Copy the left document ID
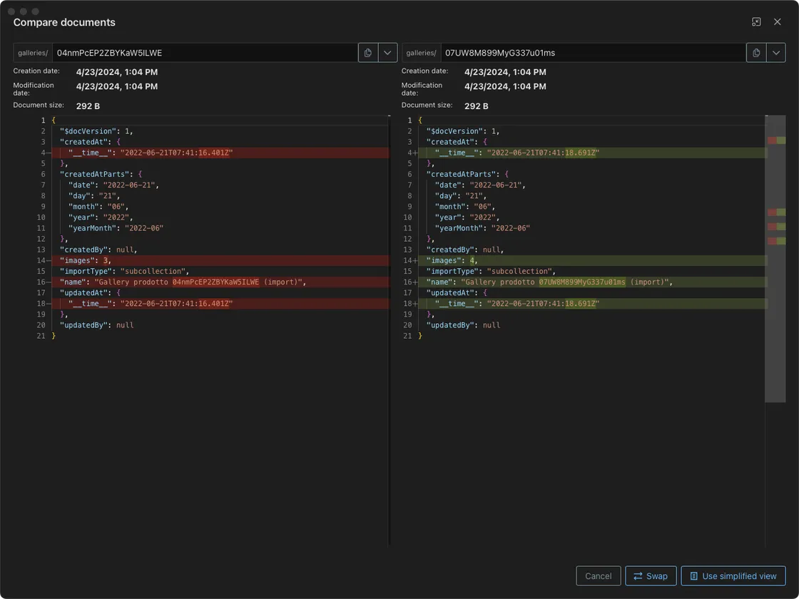The height and width of the screenshot is (599, 799). 368,53
